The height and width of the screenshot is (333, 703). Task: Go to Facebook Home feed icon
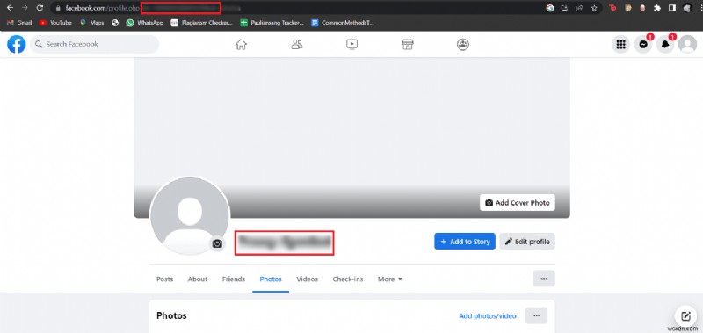[x=241, y=44]
